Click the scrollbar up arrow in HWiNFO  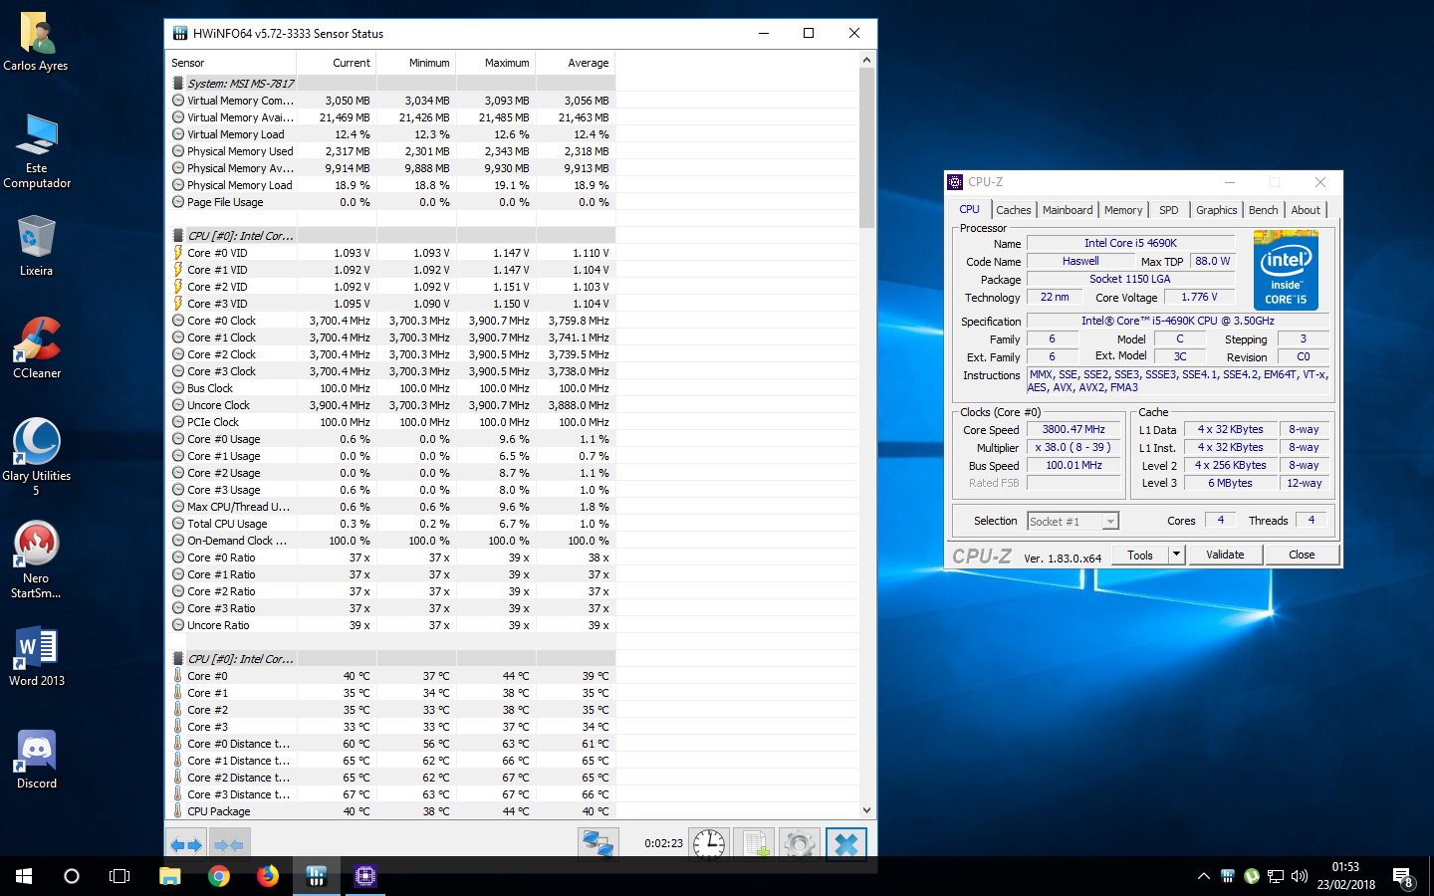click(866, 60)
